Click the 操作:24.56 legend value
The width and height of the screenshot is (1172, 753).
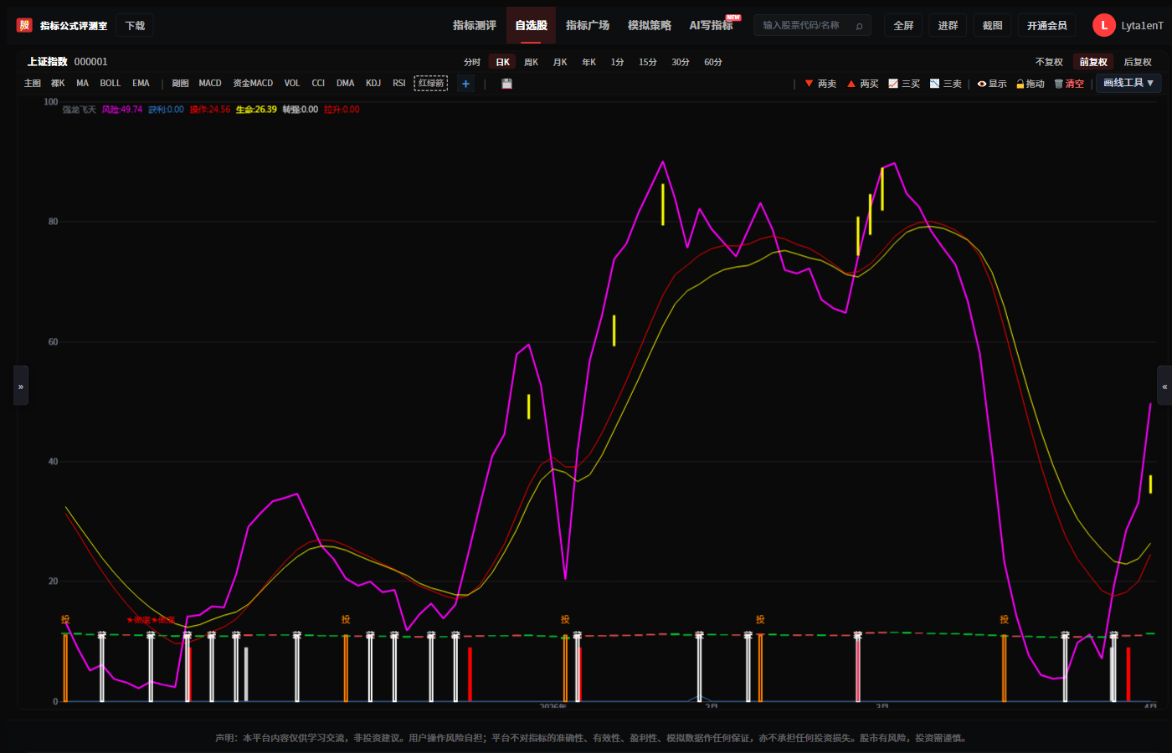pos(210,110)
